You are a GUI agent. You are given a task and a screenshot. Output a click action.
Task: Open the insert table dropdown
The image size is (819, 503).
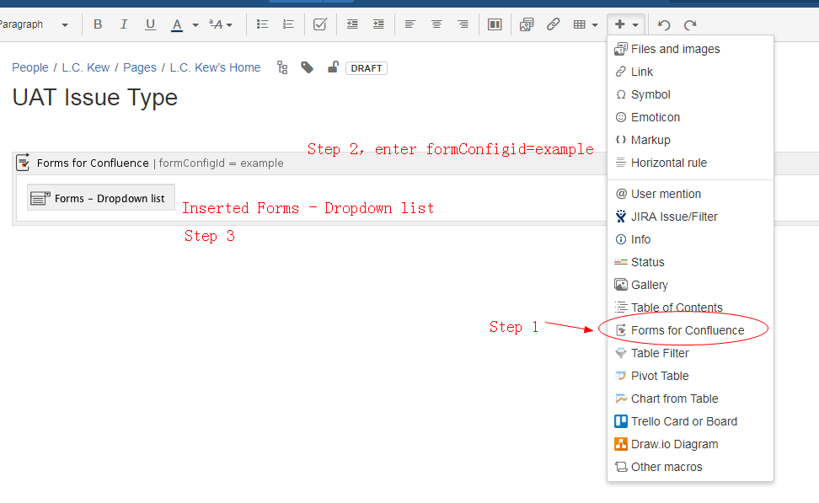pyautogui.click(x=586, y=24)
